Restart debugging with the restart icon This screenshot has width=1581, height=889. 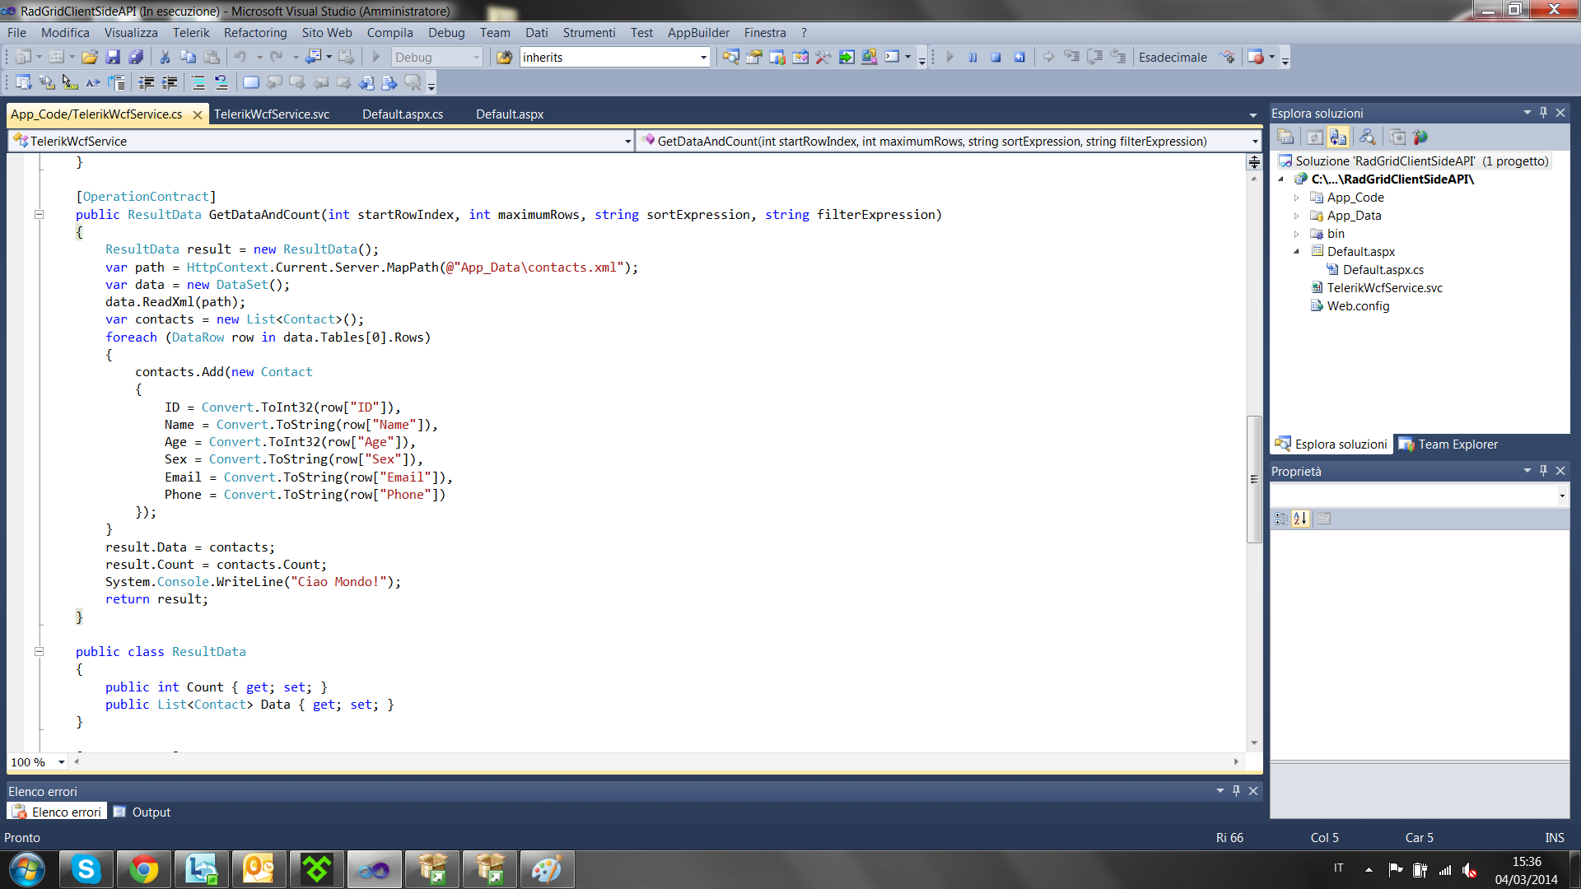[1019, 57]
